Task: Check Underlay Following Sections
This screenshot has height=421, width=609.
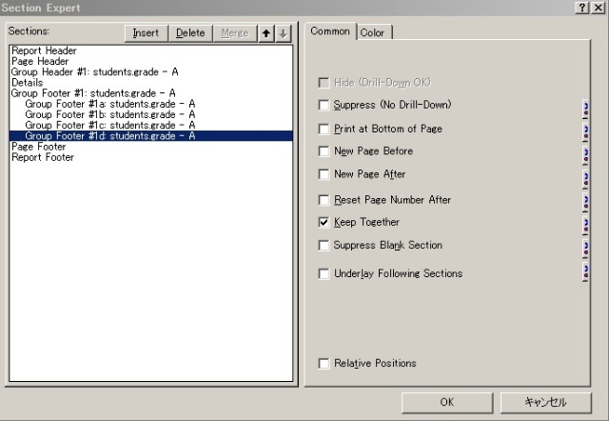Action: 324,273
